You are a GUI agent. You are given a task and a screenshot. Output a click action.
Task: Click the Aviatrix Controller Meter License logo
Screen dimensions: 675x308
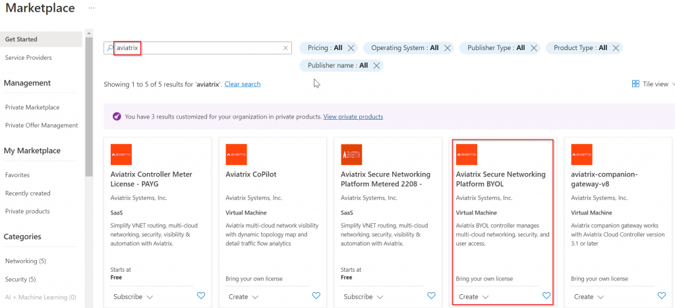click(x=121, y=155)
